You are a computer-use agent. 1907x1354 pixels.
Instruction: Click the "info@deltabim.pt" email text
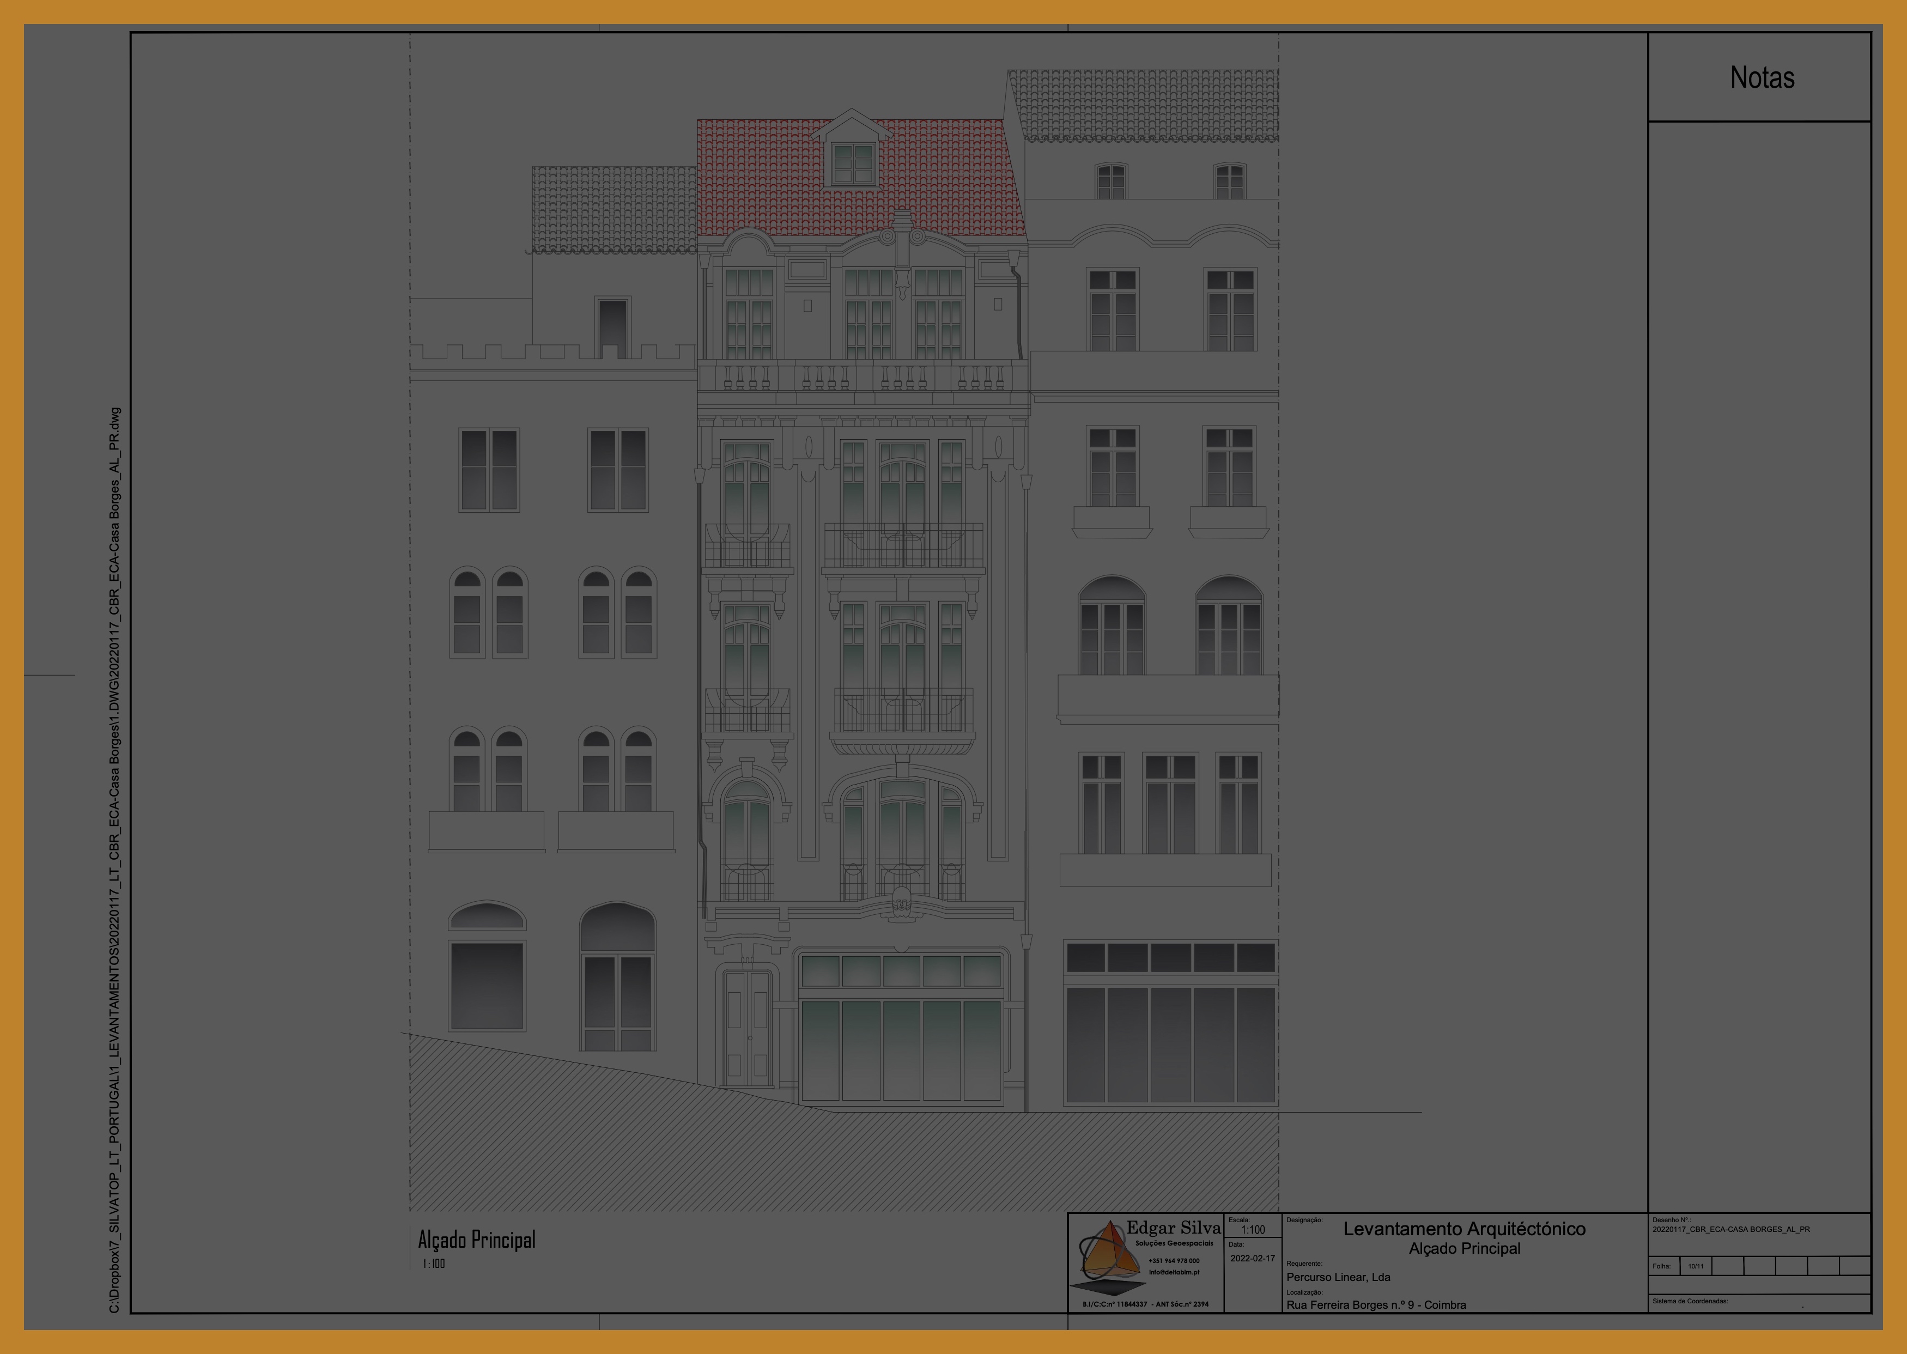1174,1272
